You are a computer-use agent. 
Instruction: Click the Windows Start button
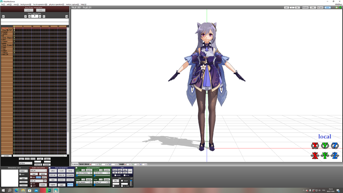(3, 190)
